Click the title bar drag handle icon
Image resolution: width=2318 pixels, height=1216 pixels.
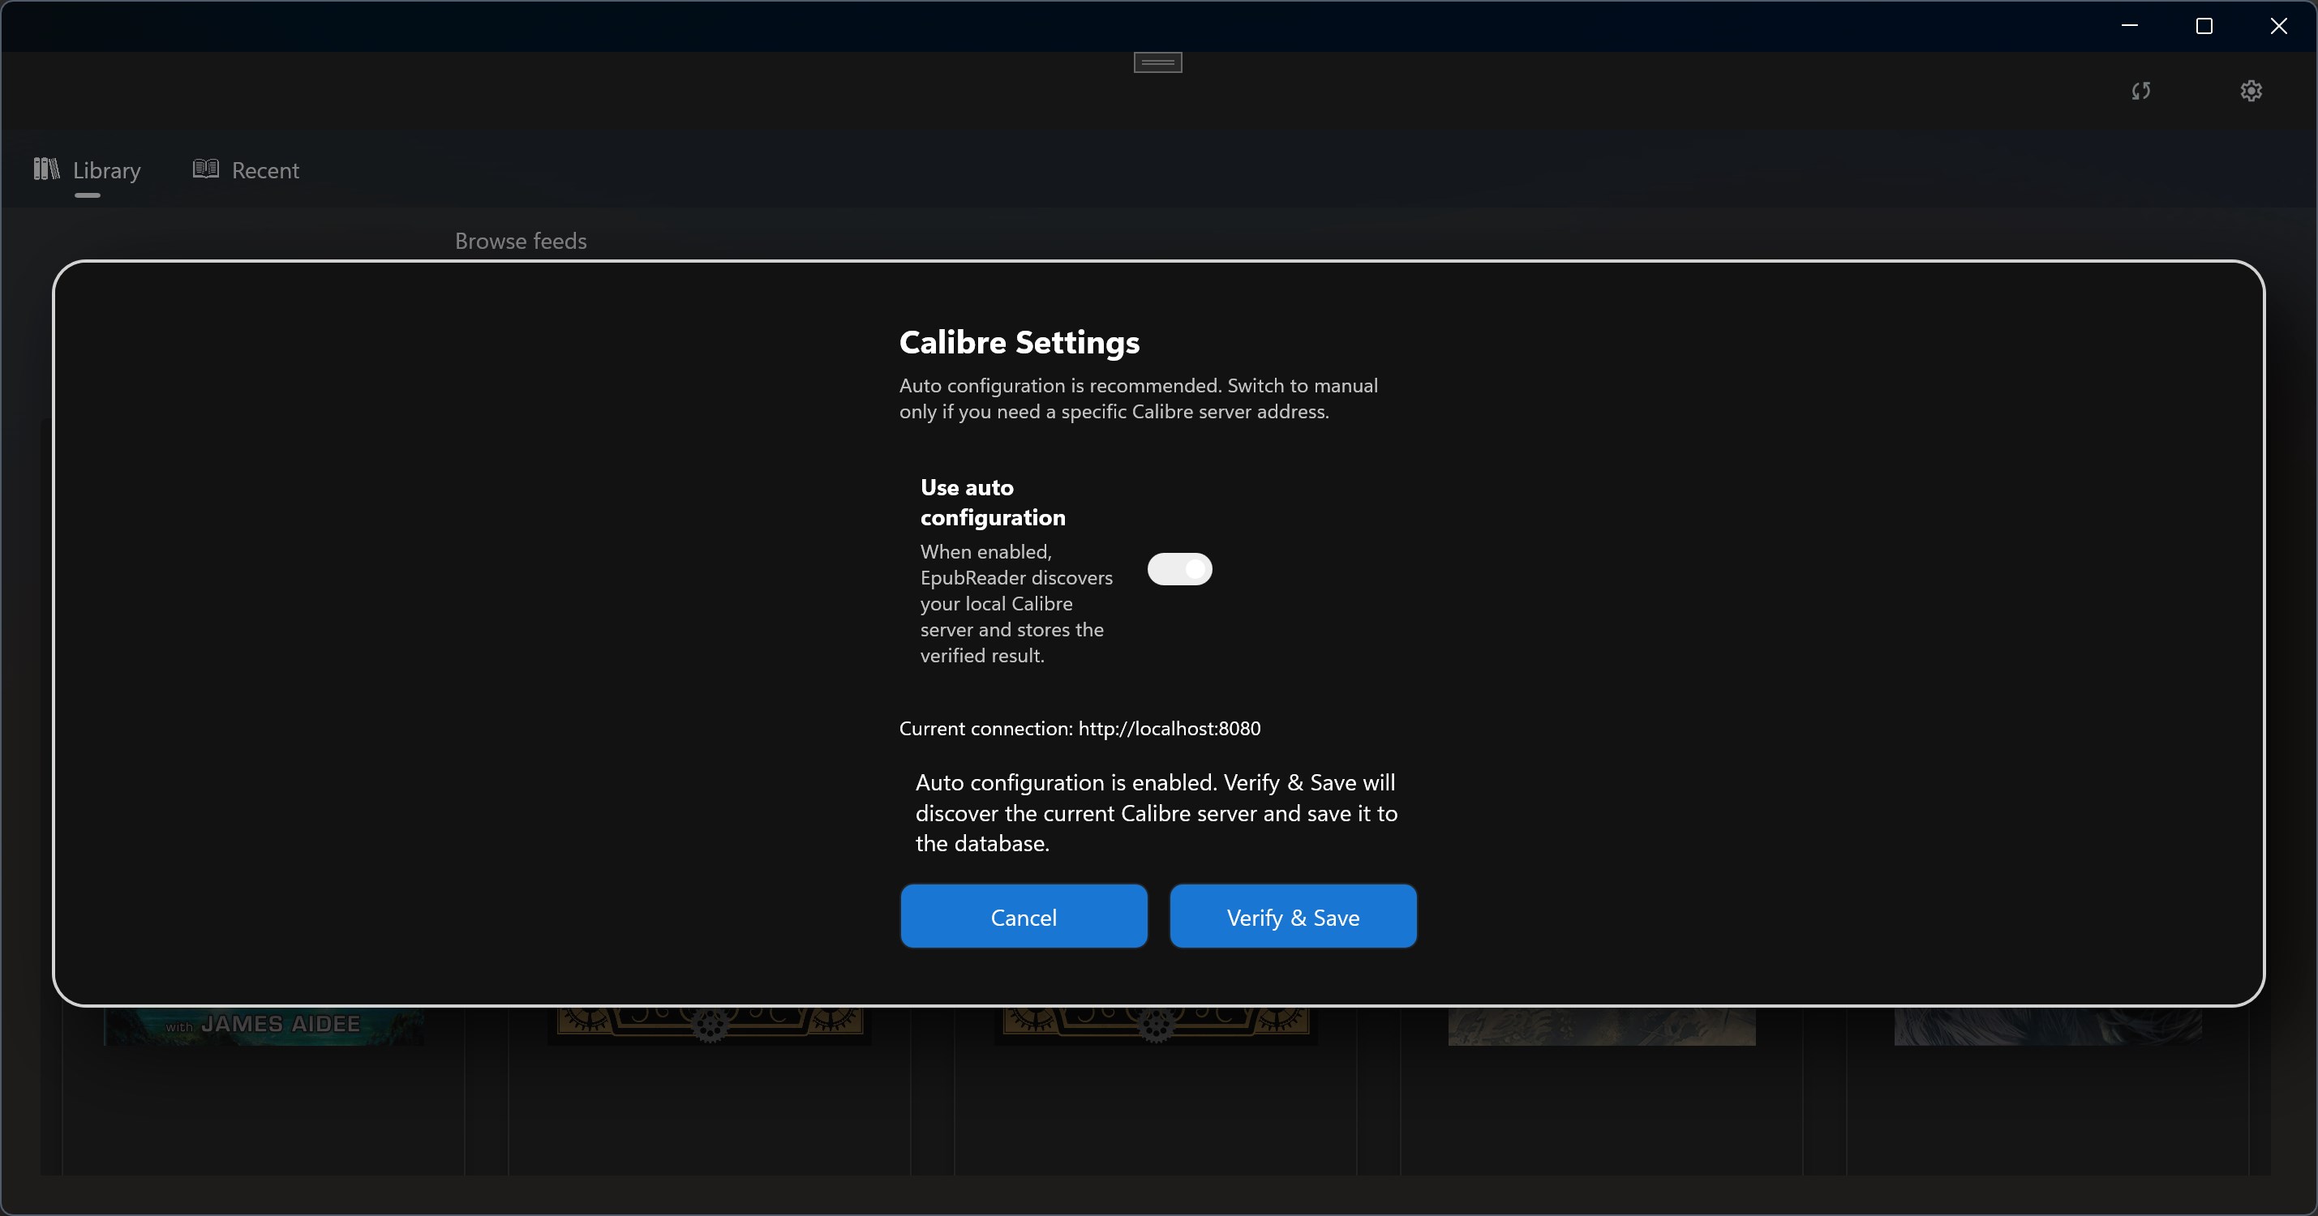tap(1158, 62)
